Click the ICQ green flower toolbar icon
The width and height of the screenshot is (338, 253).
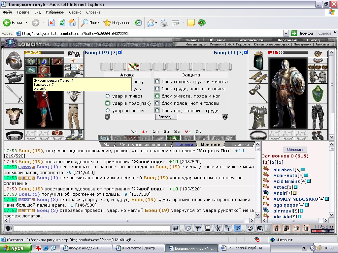pyautogui.click(x=202, y=23)
